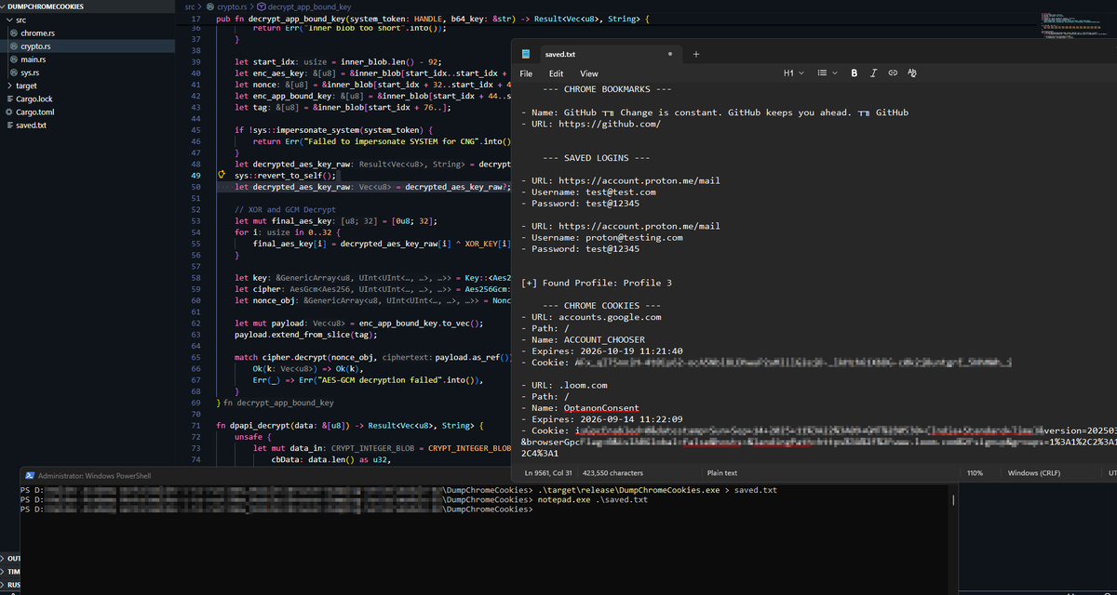
Task: Open Cargo.lock in explorer
Action: click(87, 99)
